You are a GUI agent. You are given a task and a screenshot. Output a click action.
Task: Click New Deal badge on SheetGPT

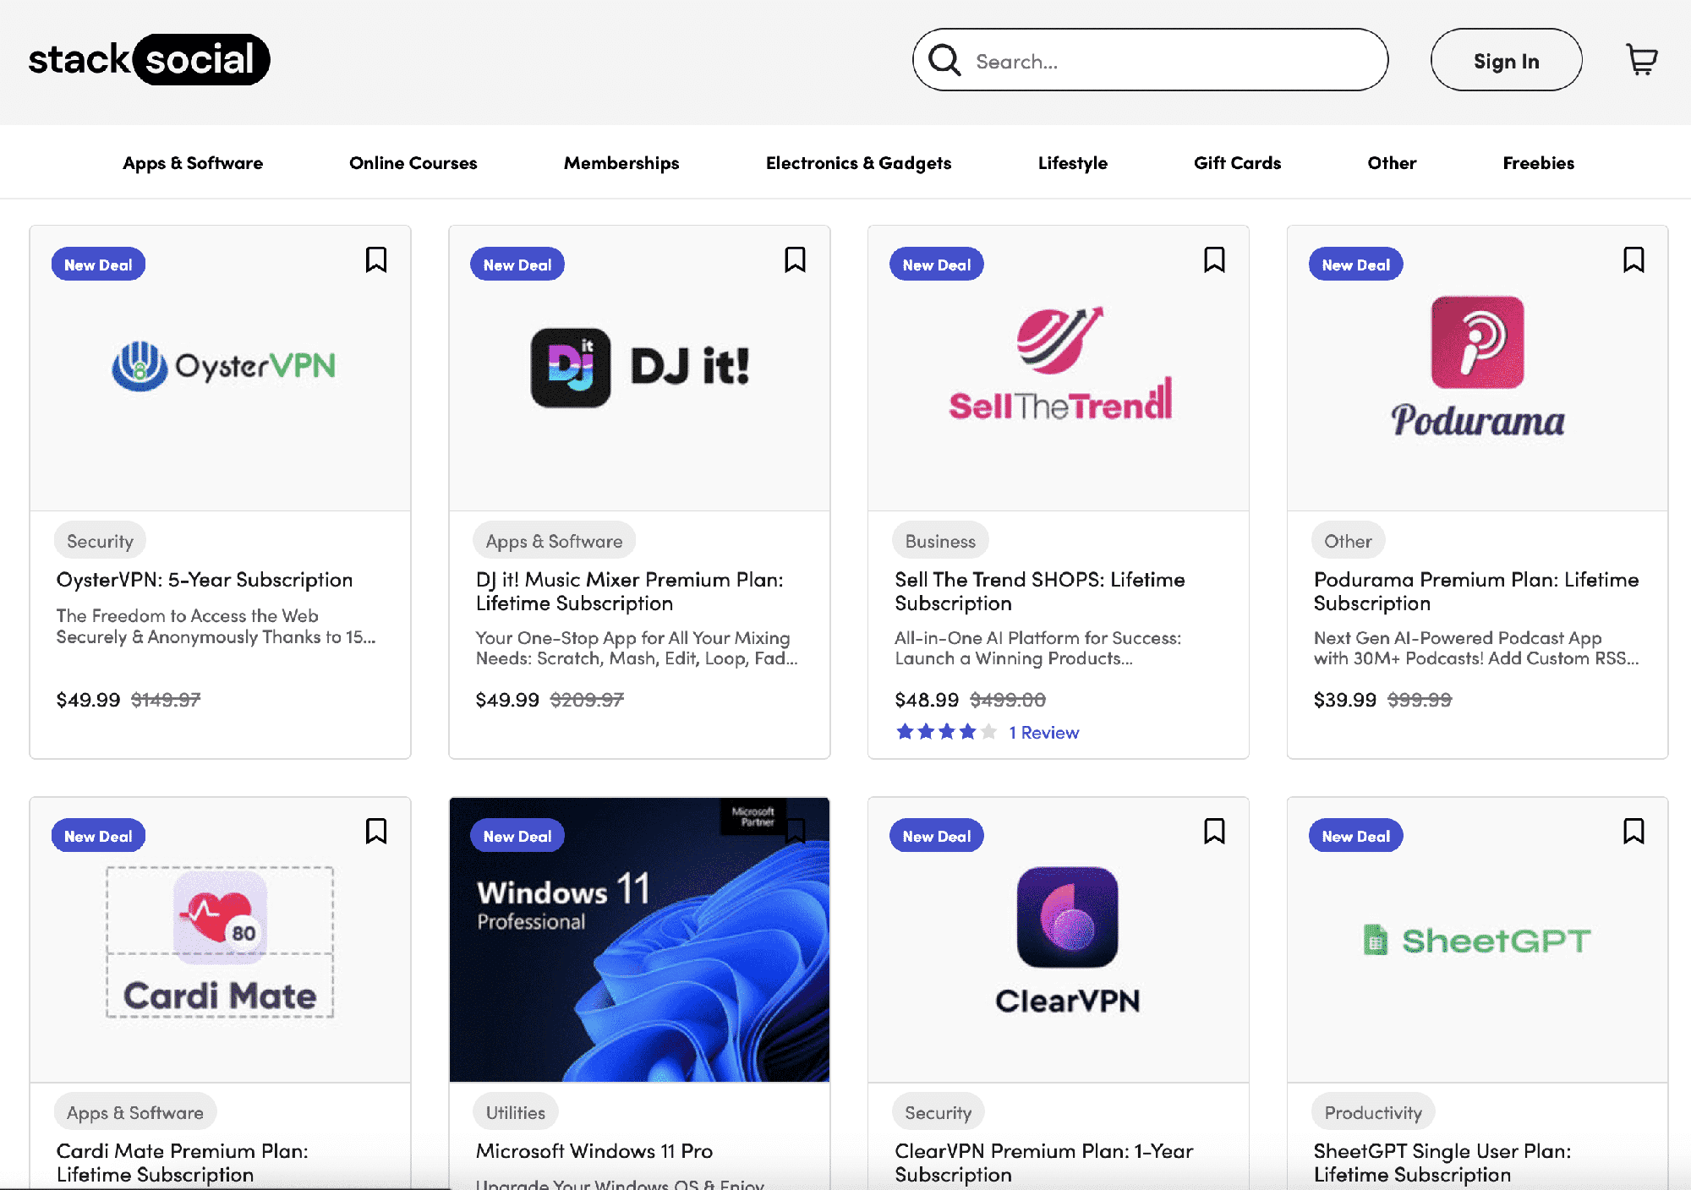coord(1356,836)
